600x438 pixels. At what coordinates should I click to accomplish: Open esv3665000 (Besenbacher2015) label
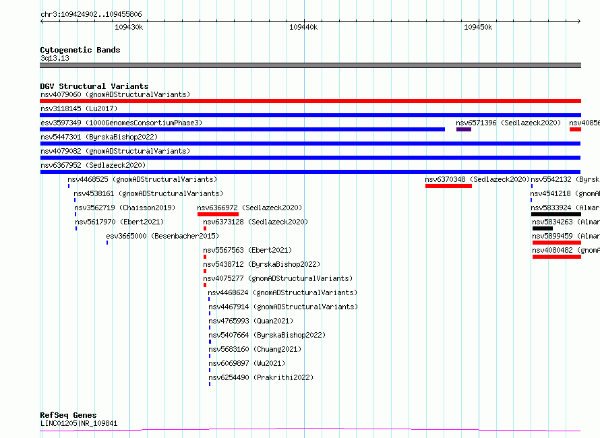pyautogui.click(x=162, y=236)
